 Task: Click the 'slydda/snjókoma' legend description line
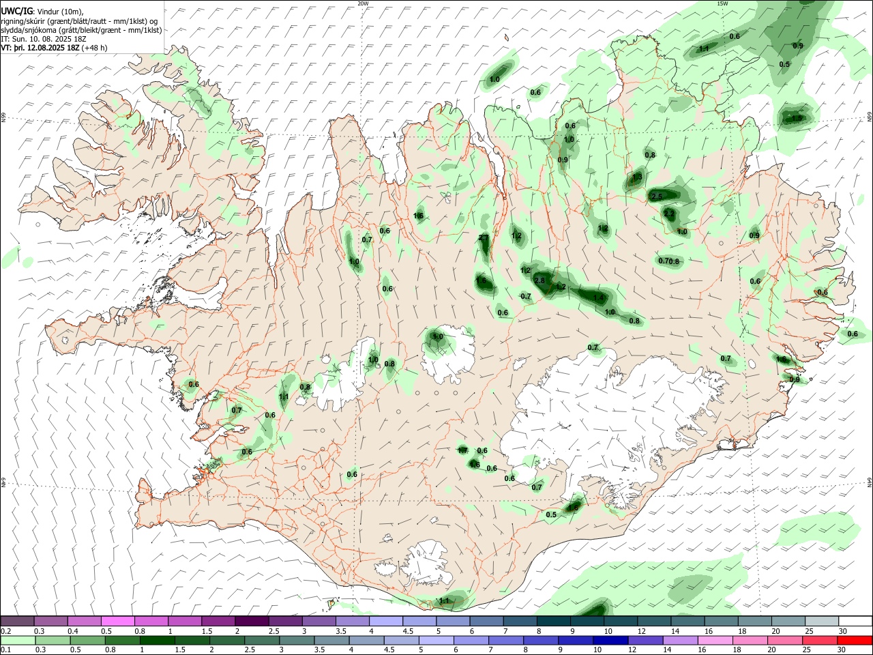[x=81, y=30]
